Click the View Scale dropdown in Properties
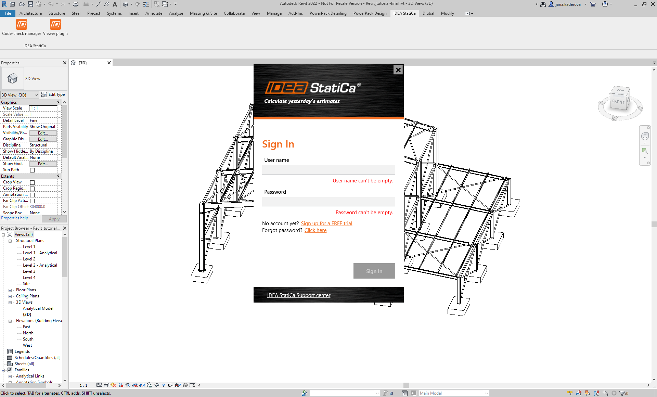The width and height of the screenshot is (657, 397). [43, 108]
